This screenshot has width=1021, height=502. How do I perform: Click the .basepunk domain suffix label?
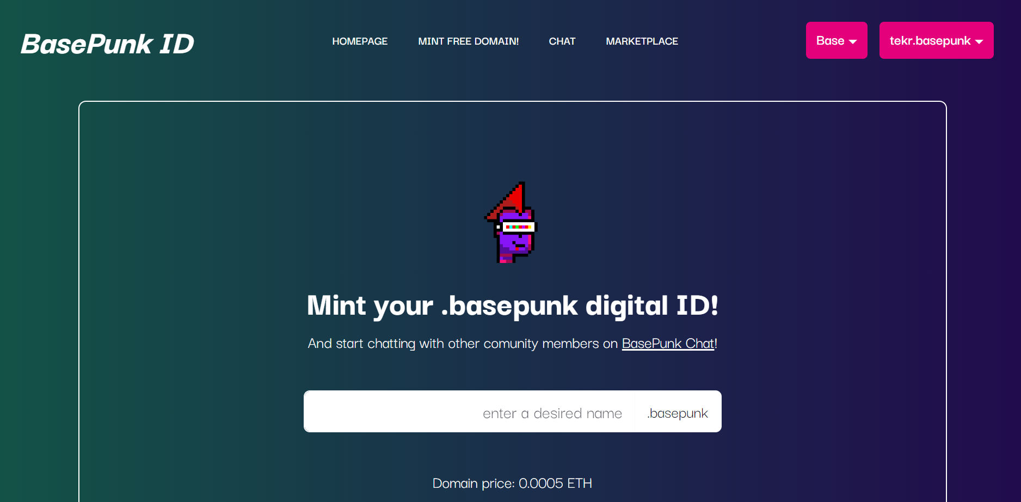(x=678, y=413)
